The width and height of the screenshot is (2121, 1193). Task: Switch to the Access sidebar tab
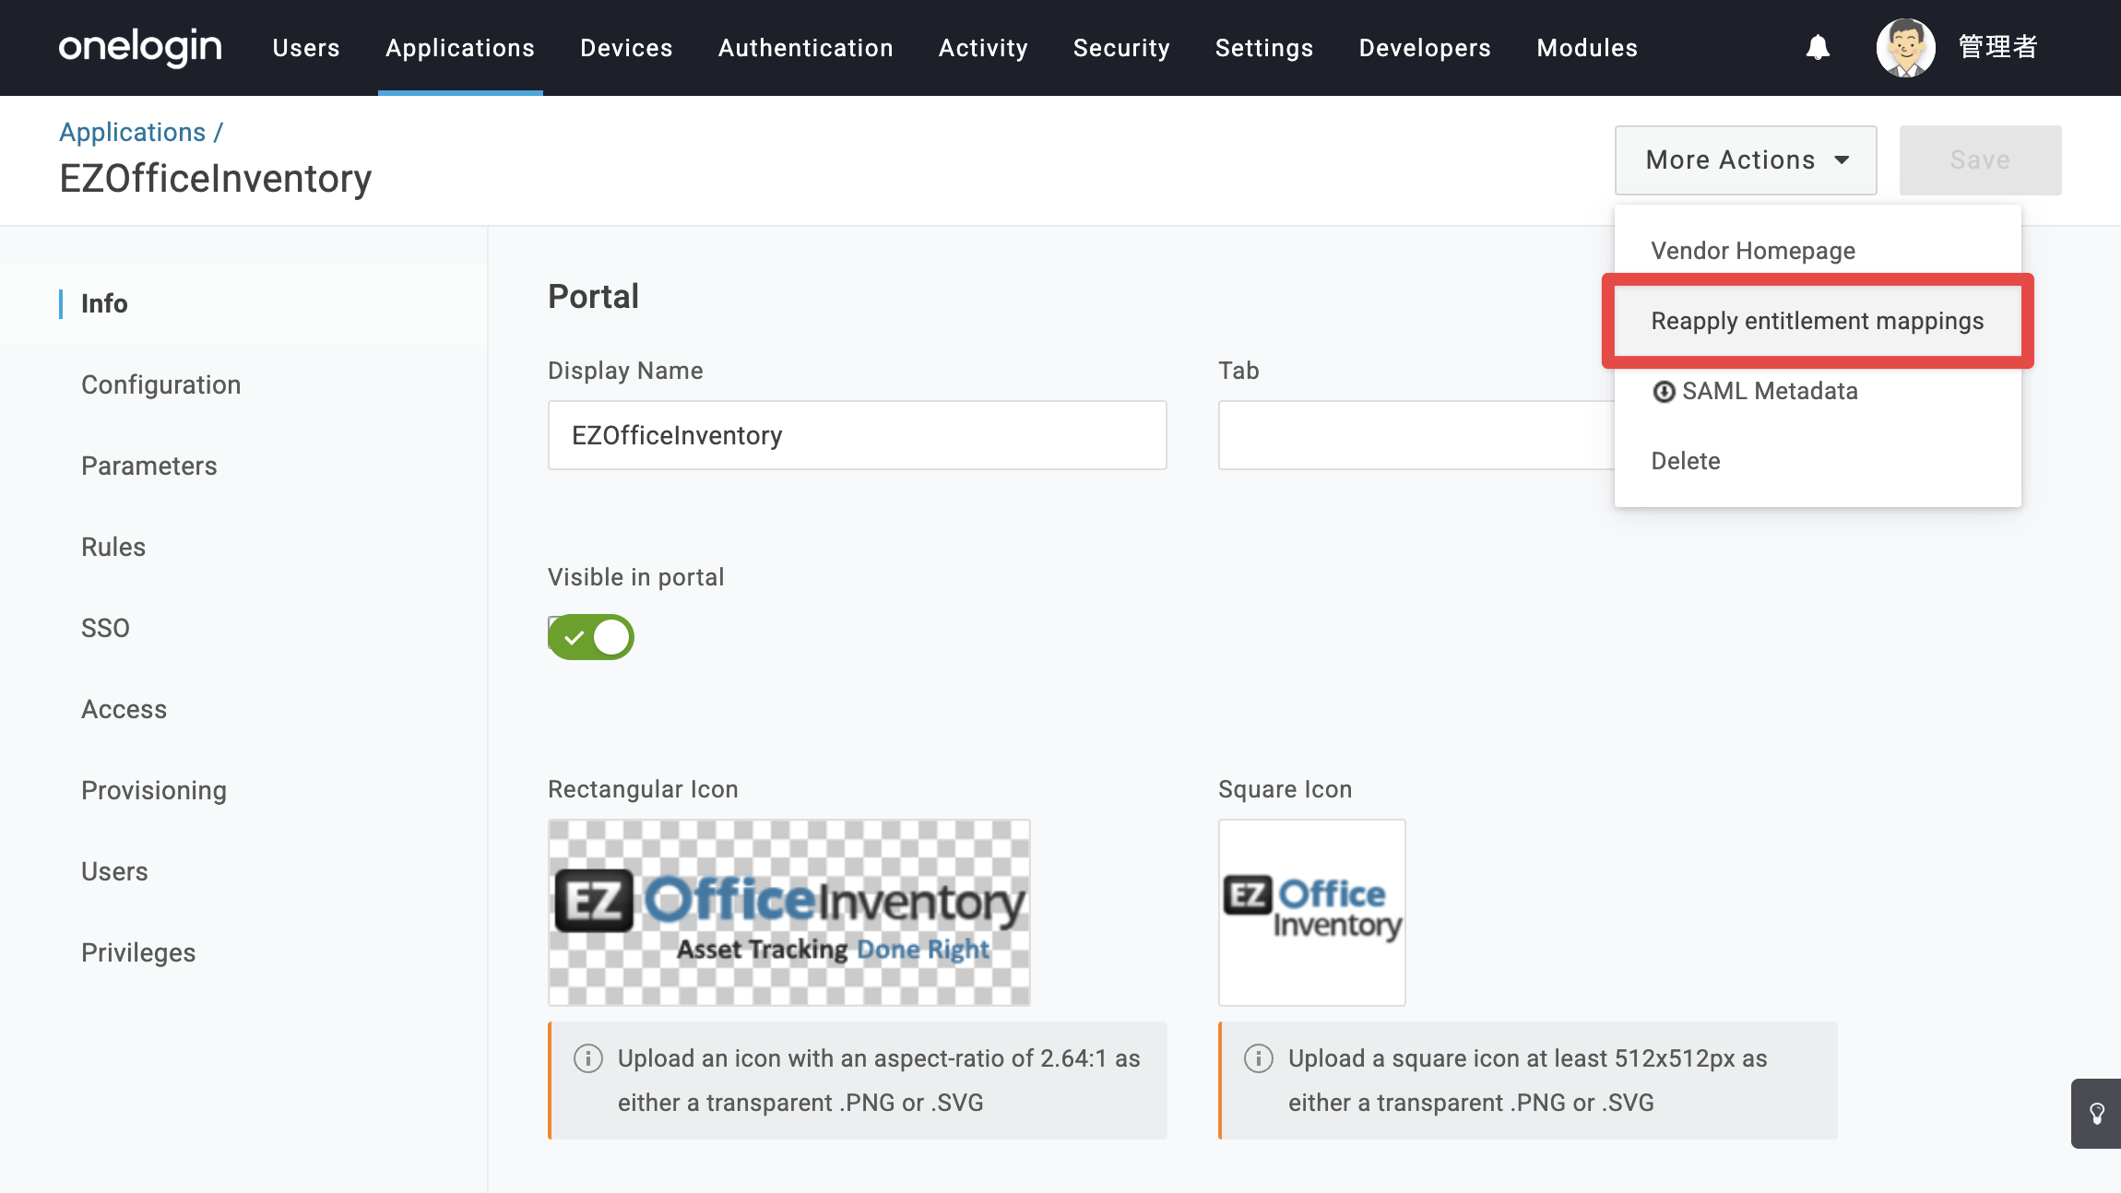coord(243,709)
